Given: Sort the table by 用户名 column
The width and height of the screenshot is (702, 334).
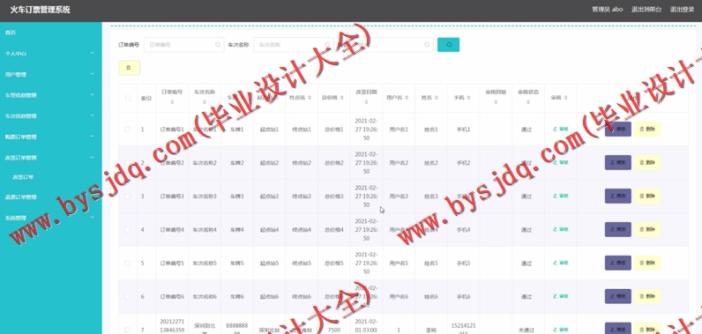Looking at the screenshot, I should tap(406, 98).
